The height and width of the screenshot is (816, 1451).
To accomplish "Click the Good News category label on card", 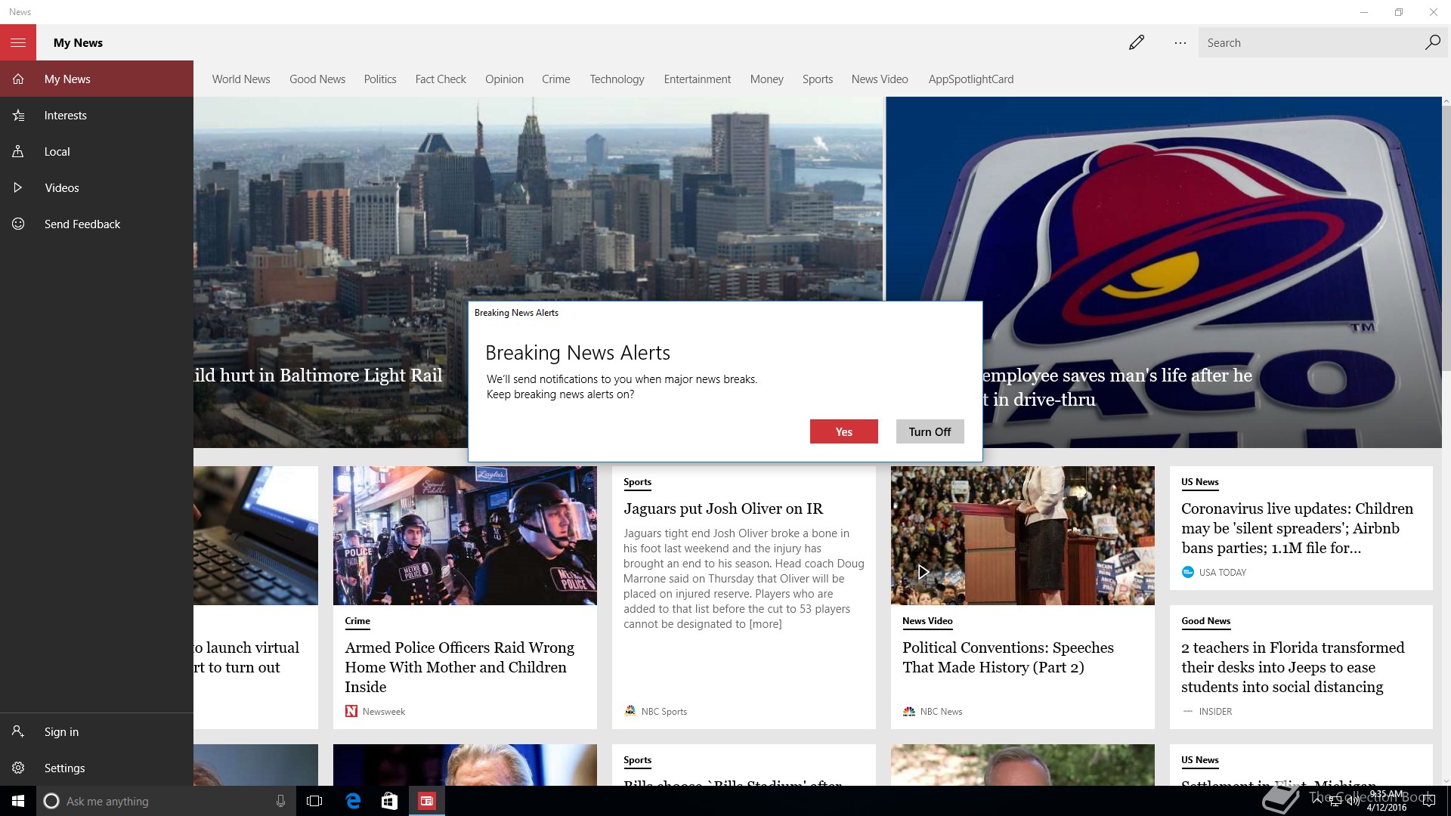I will pyautogui.click(x=1206, y=621).
